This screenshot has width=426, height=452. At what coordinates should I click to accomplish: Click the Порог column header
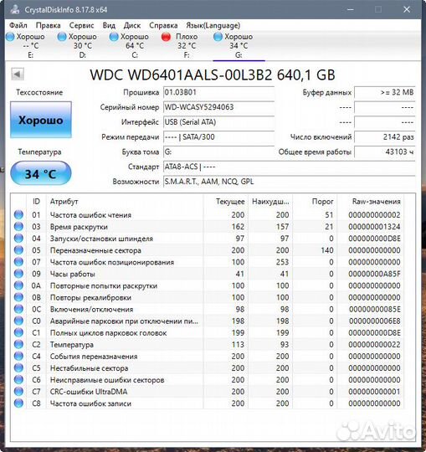(315, 201)
